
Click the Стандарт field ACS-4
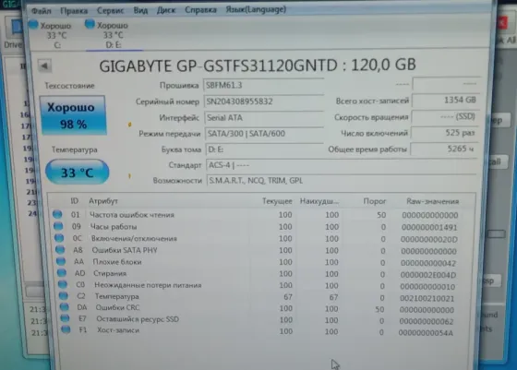[342, 165]
